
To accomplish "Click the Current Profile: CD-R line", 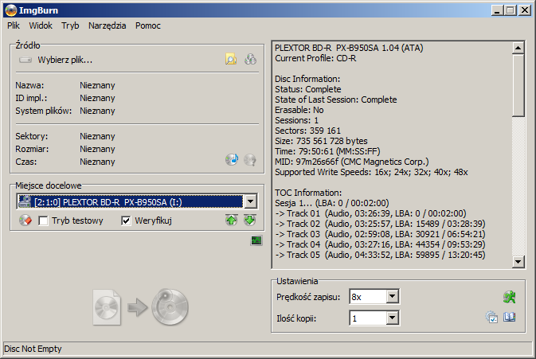I will tap(315, 58).
